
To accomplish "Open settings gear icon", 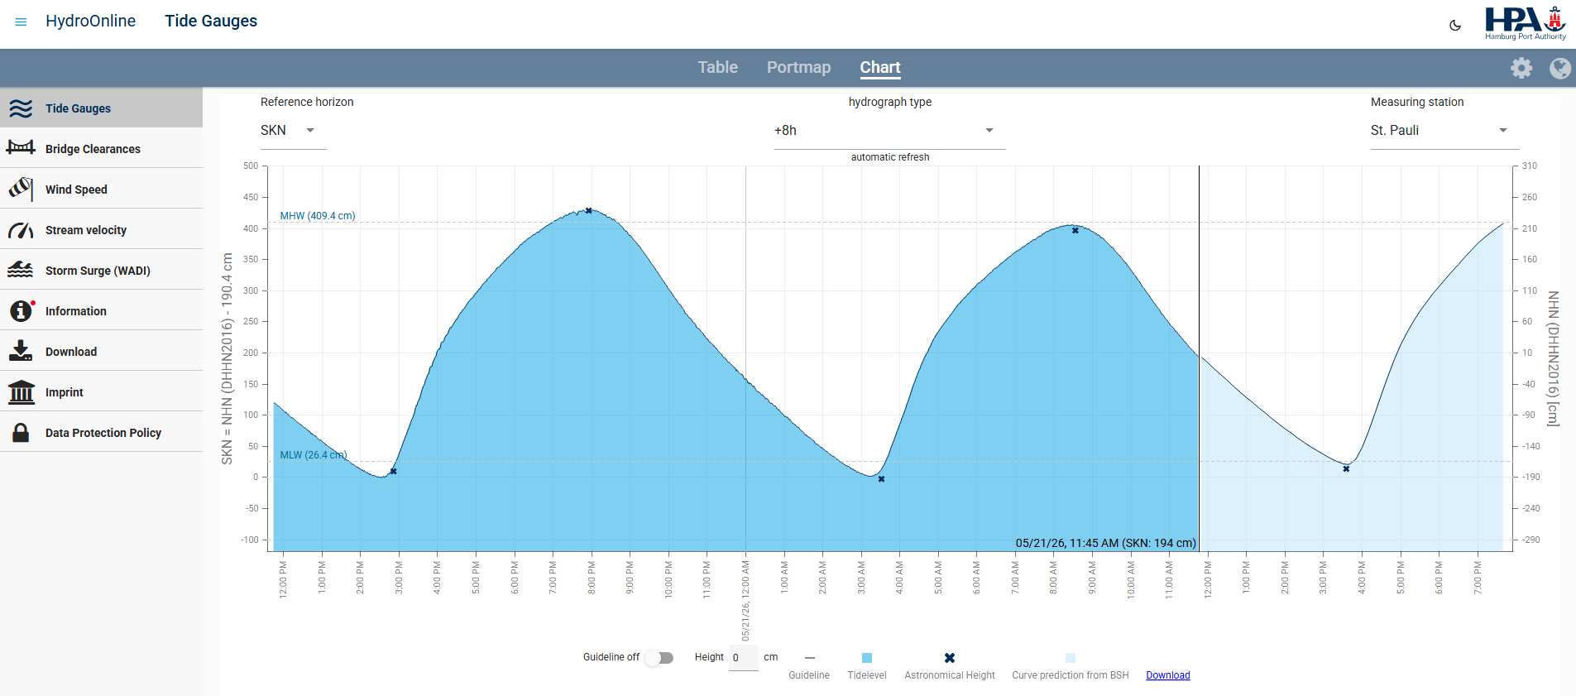I will [x=1521, y=68].
